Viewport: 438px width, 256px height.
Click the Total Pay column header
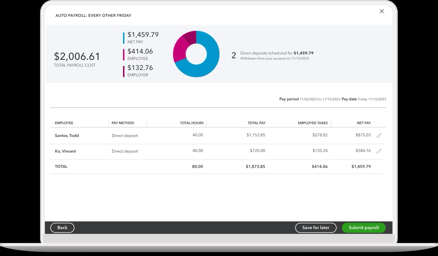click(256, 123)
